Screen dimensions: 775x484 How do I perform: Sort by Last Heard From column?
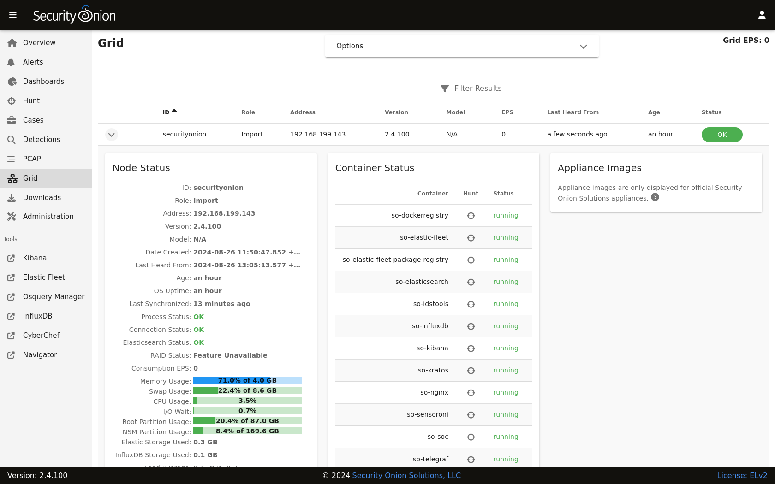[573, 112]
